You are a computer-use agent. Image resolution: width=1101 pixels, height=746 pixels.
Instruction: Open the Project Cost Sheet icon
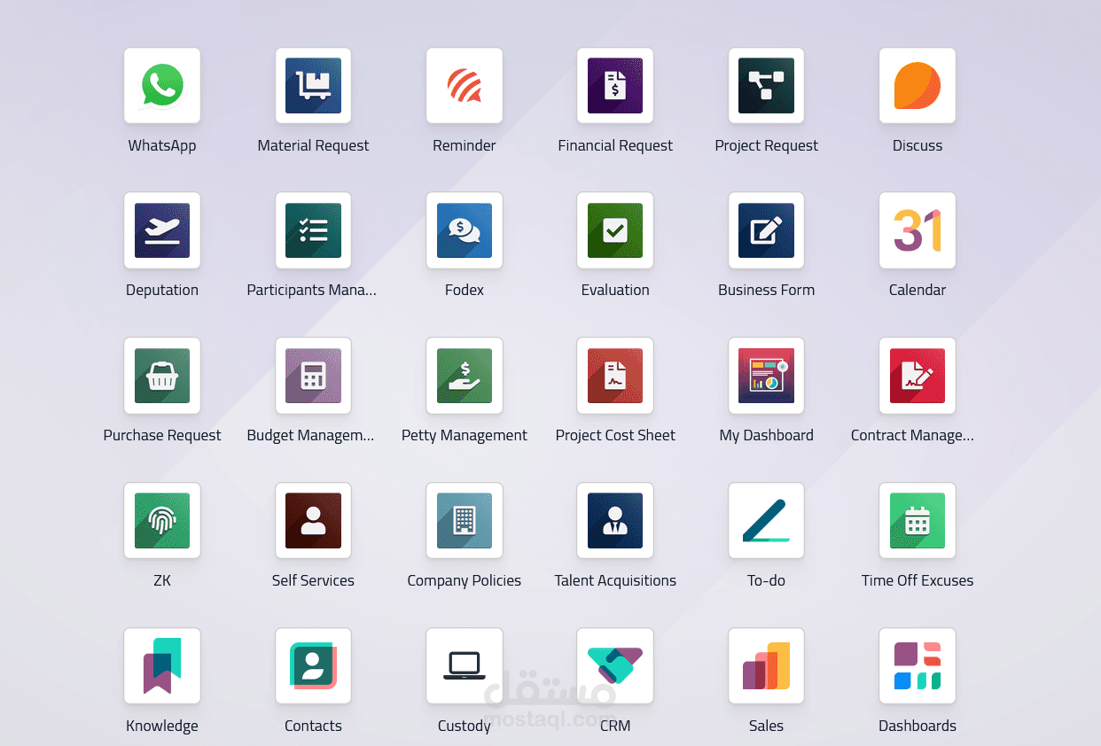click(x=615, y=376)
